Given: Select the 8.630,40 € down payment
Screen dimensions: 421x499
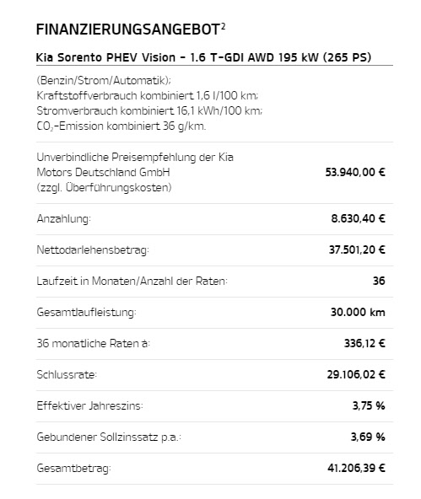Looking at the screenshot, I should pos(358,218).
